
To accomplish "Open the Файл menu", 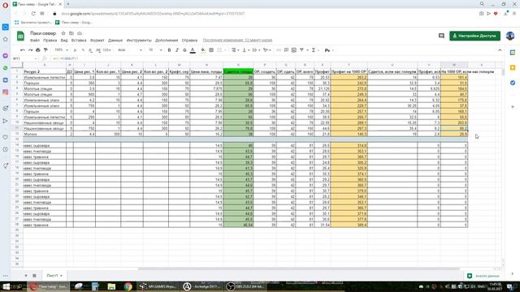I will (x=35, y=40).
